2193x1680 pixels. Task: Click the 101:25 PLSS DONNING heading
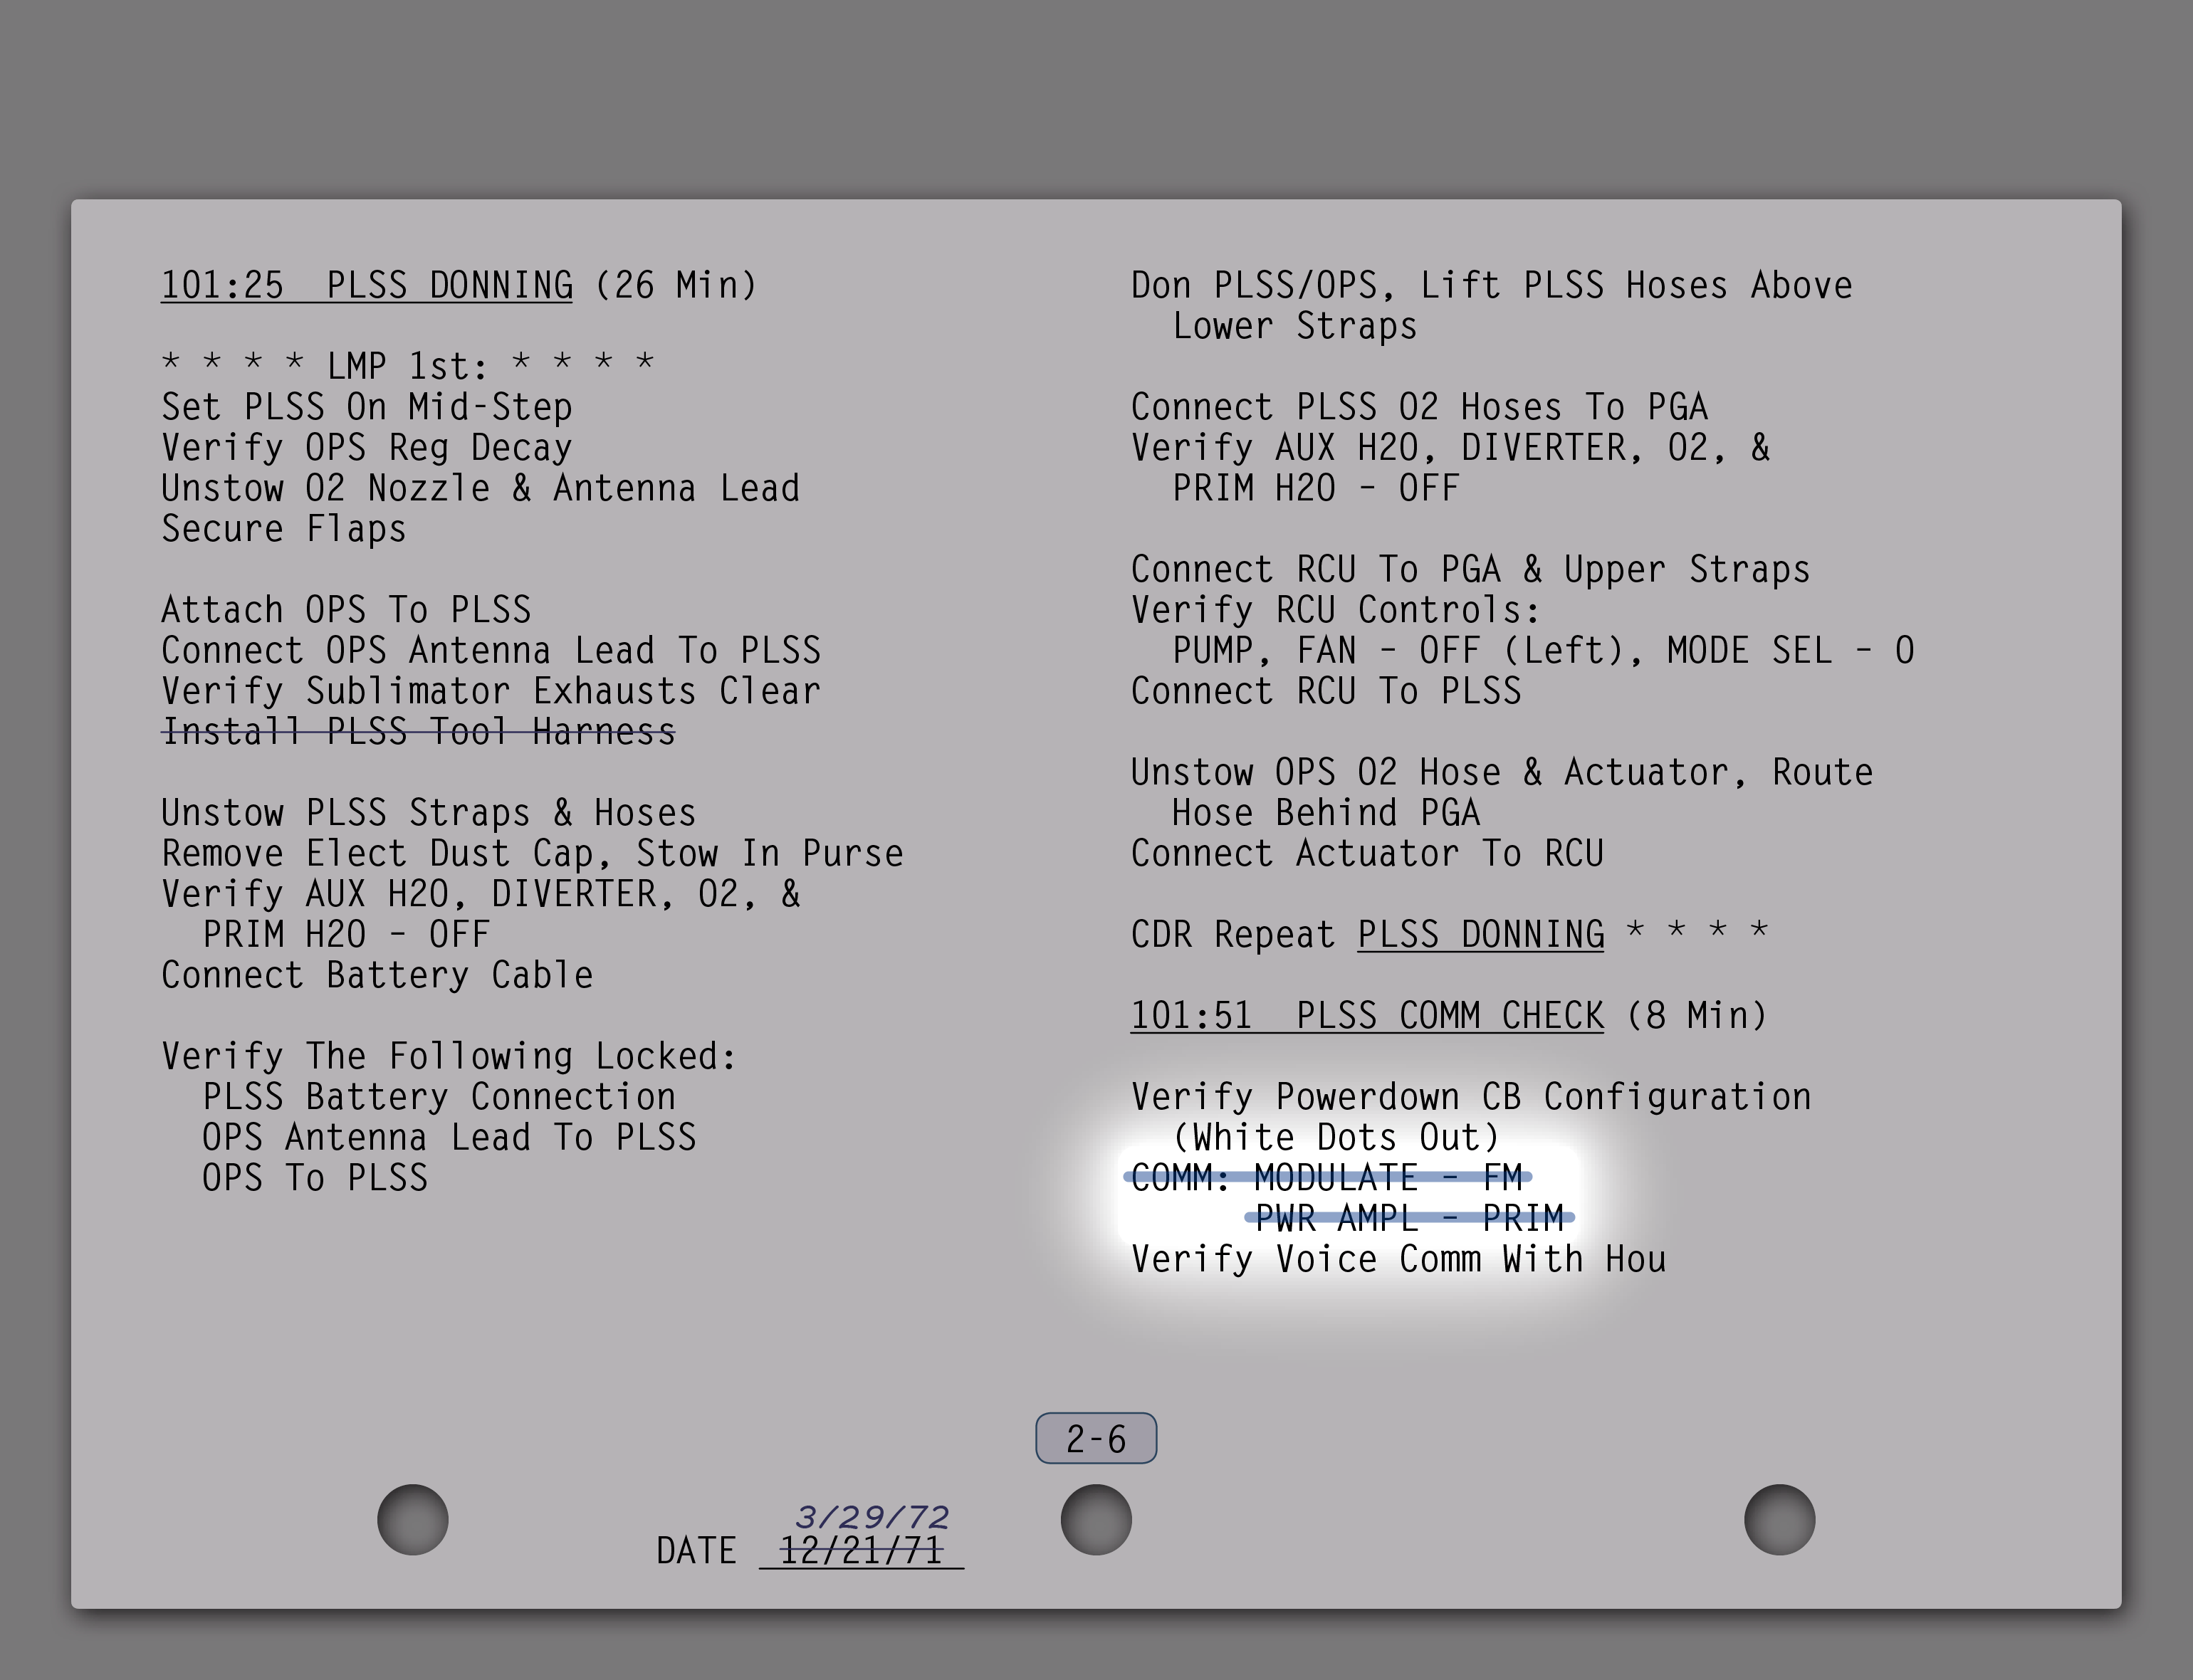367,285
